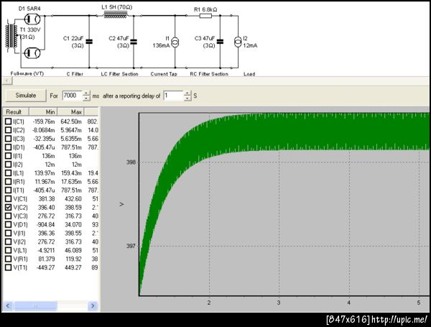Click the schematic scroll-left arrow button
Viewport: 431px width, 327px height.
[7, 80]
